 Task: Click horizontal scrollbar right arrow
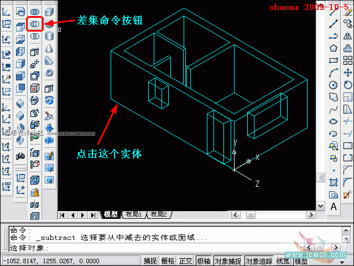(x=311, y=214)
